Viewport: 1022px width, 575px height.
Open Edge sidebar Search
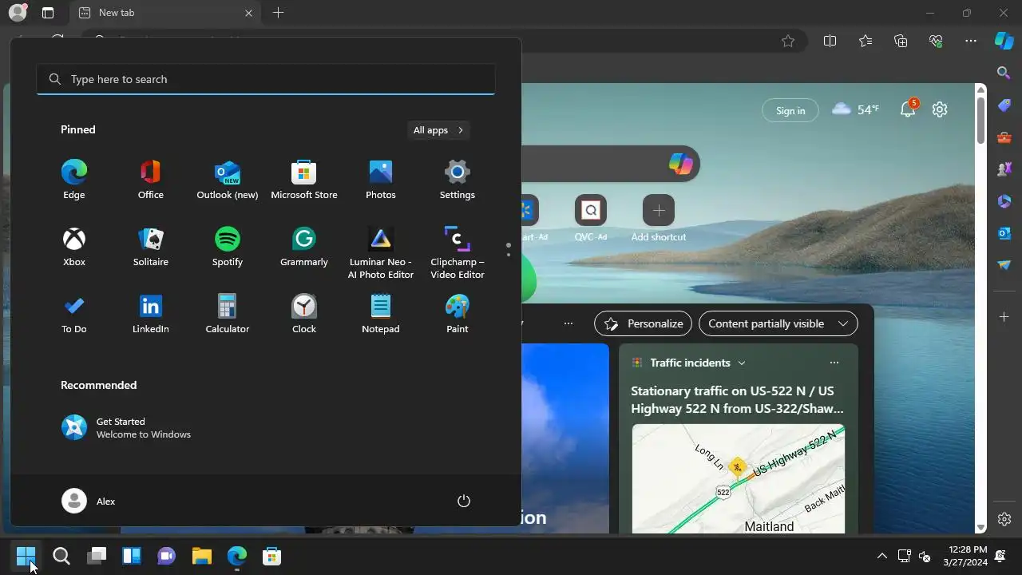tap(1004, 73)
